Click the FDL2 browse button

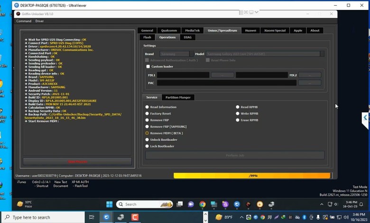pos(310,75)
